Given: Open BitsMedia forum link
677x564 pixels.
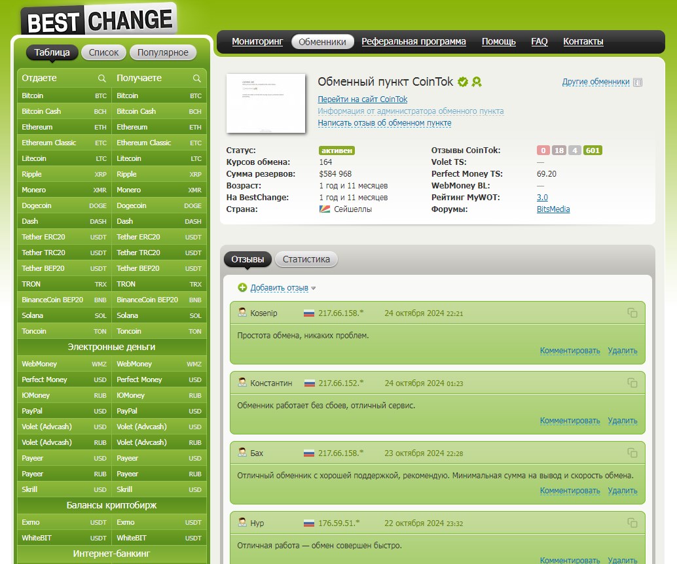Looking at the screenshot, I should pyautogui.click(x=553, y=209).
